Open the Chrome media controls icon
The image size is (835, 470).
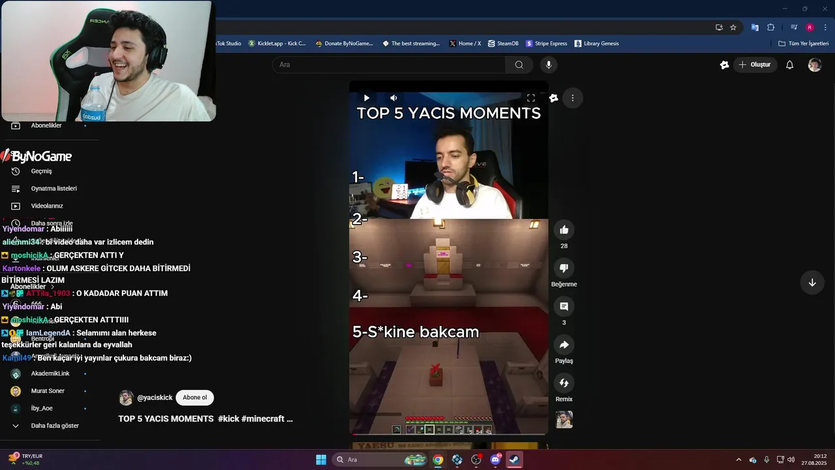794,27
